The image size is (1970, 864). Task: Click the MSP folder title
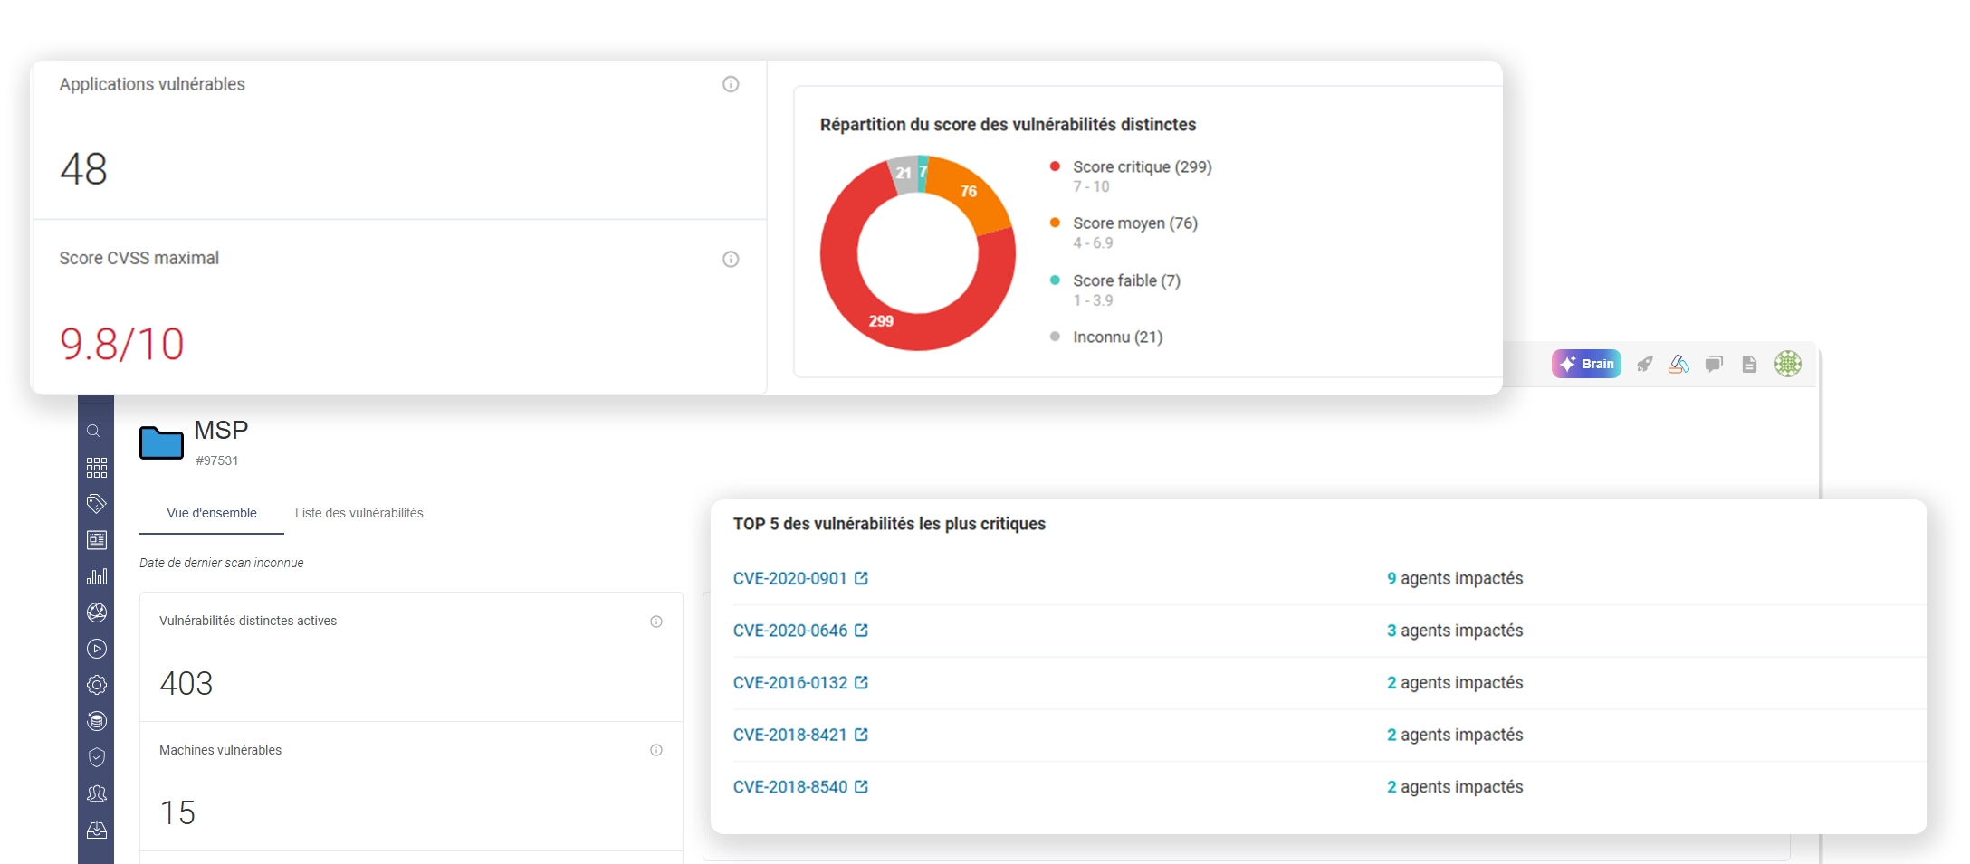(x=221, y=430)
